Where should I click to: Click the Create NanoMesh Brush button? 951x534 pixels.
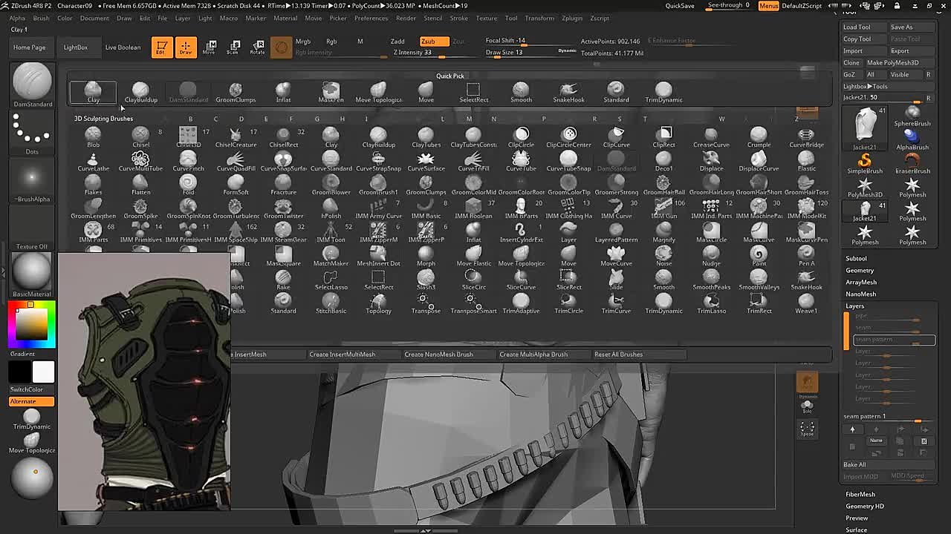pos(438,355)
